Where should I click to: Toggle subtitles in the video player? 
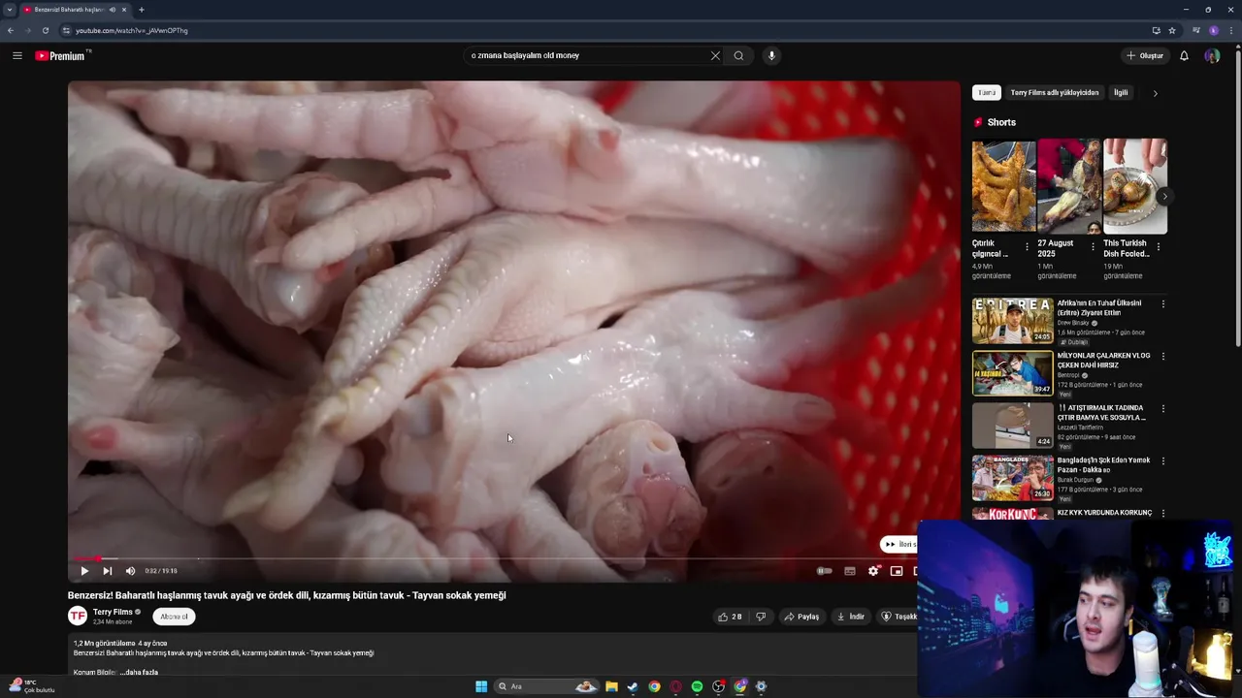tap(850, 571)
